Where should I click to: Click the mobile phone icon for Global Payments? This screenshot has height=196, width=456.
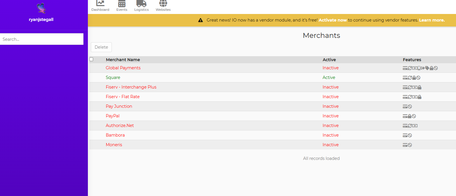click(419, 68)
